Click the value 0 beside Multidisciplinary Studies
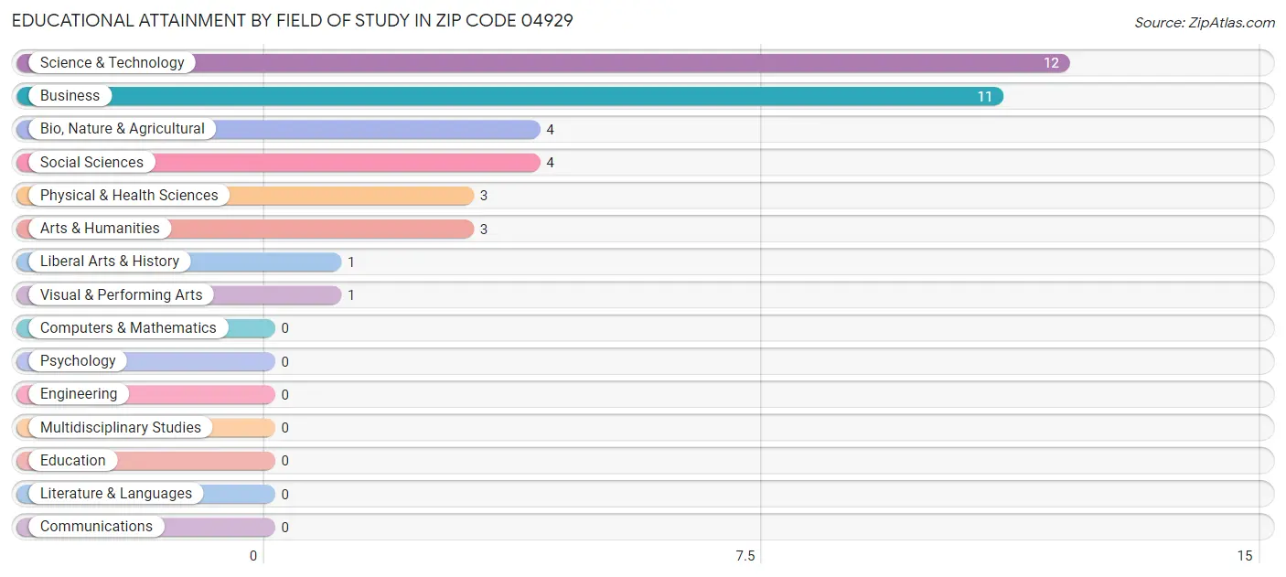 284,428
